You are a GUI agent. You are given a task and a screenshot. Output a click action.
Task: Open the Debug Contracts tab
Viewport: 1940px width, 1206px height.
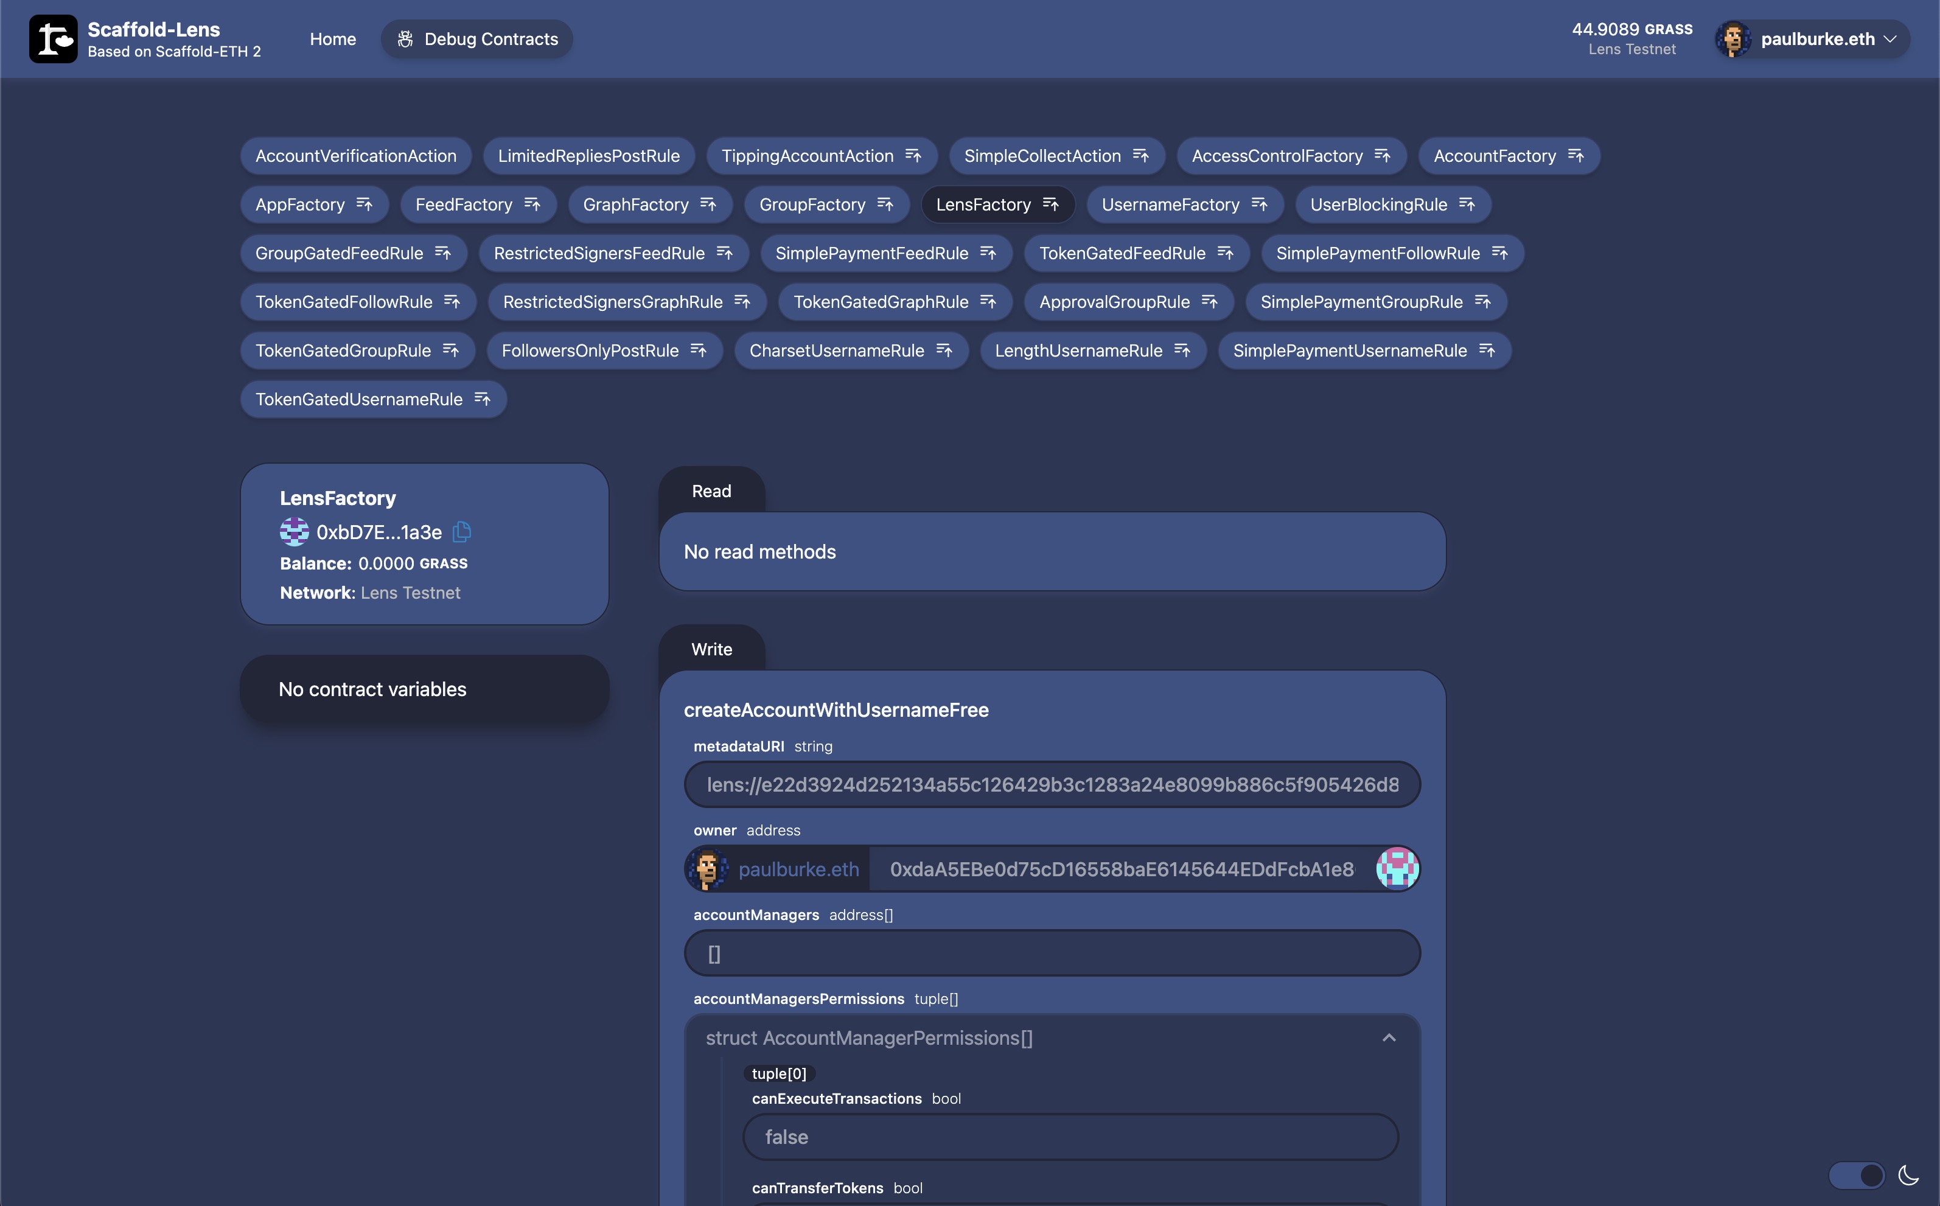pyautogui.click(x=477, y=39)
